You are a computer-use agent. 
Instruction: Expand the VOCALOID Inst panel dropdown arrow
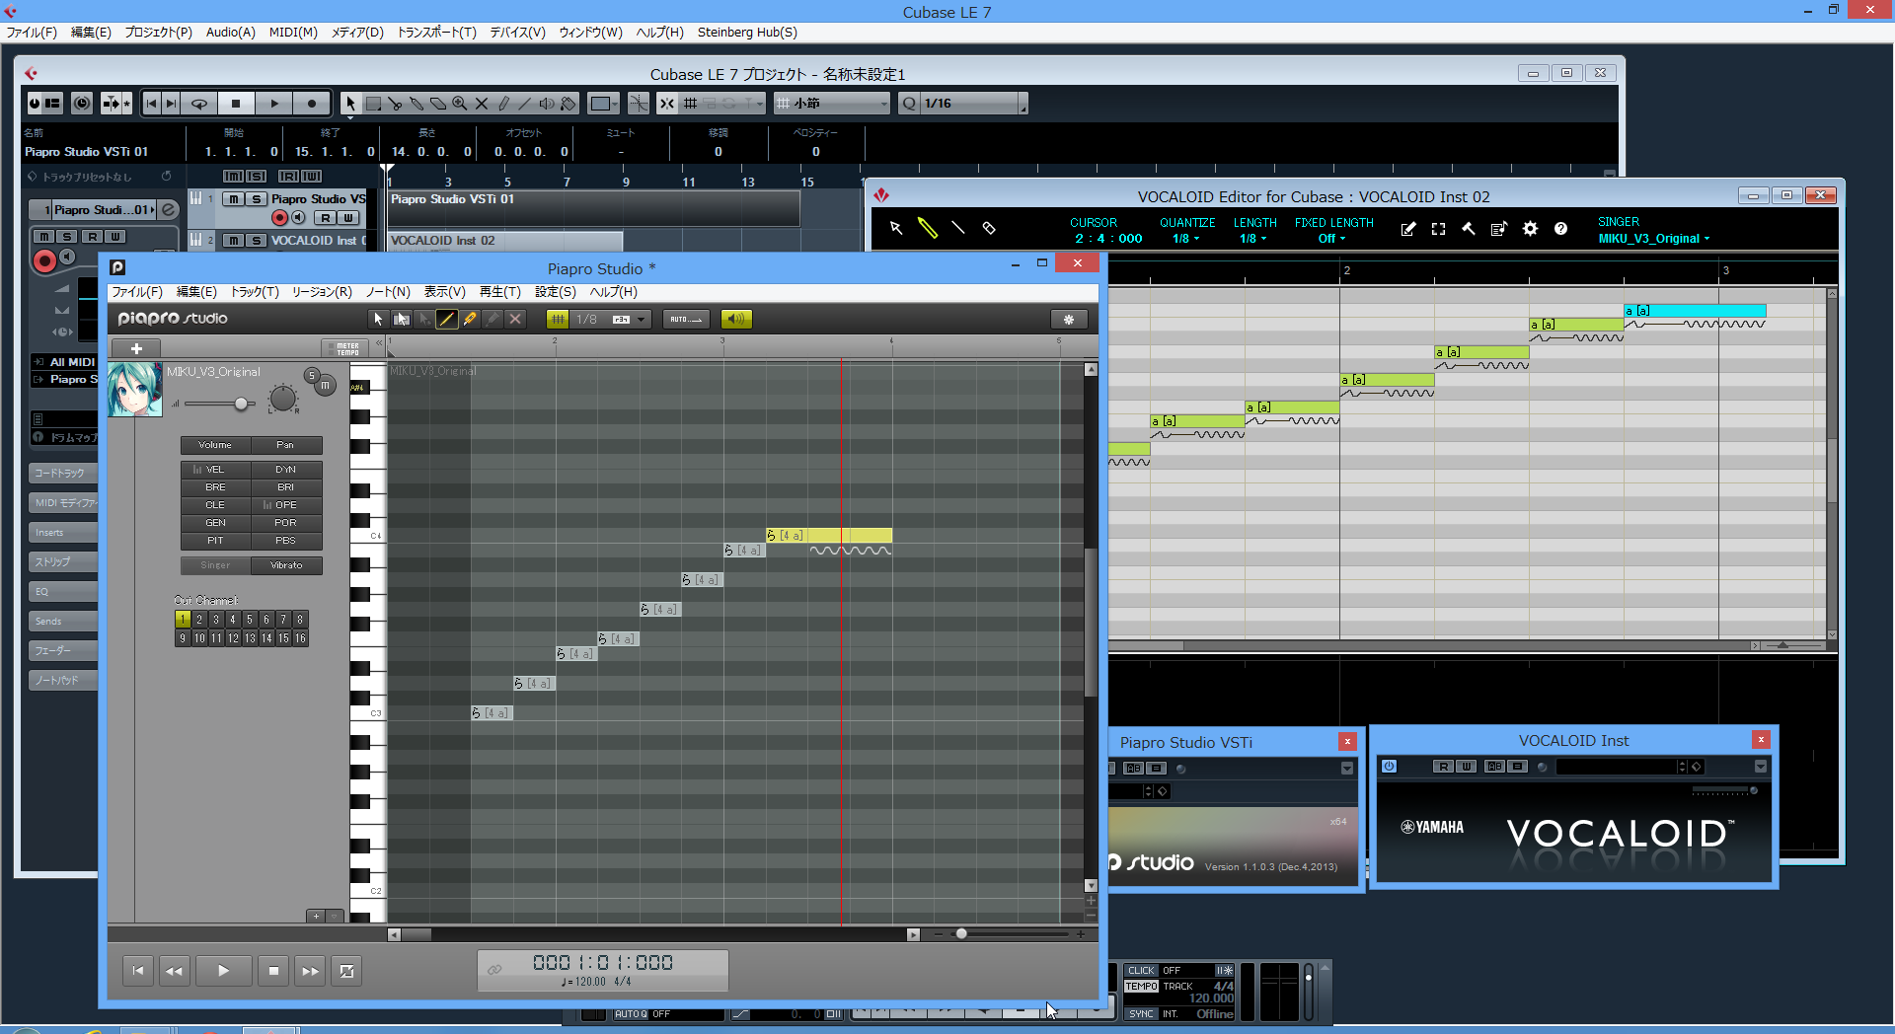(x=1760, y=767)
